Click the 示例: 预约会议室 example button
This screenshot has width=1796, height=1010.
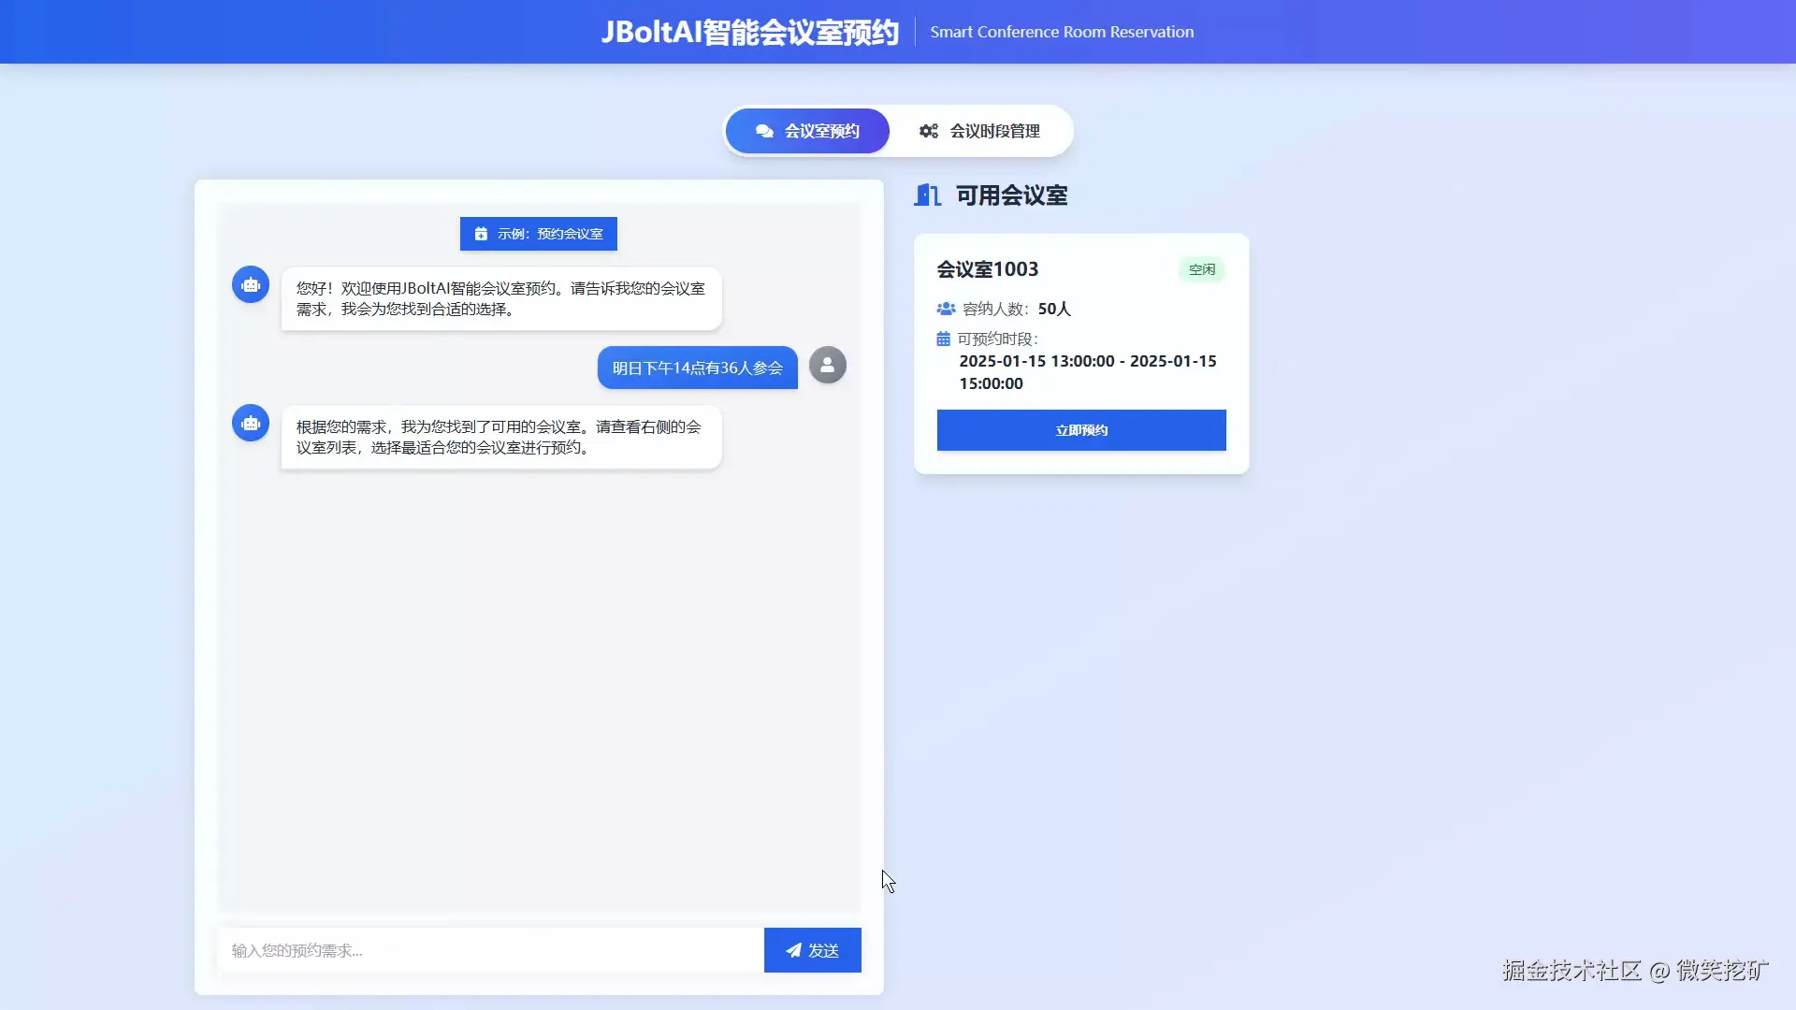pyautogui.click(x=539, y=234)
